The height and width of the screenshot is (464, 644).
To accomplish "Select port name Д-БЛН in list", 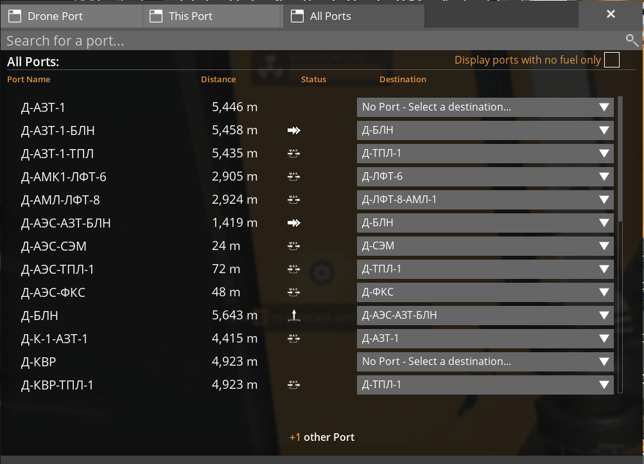I will point(39,316).
